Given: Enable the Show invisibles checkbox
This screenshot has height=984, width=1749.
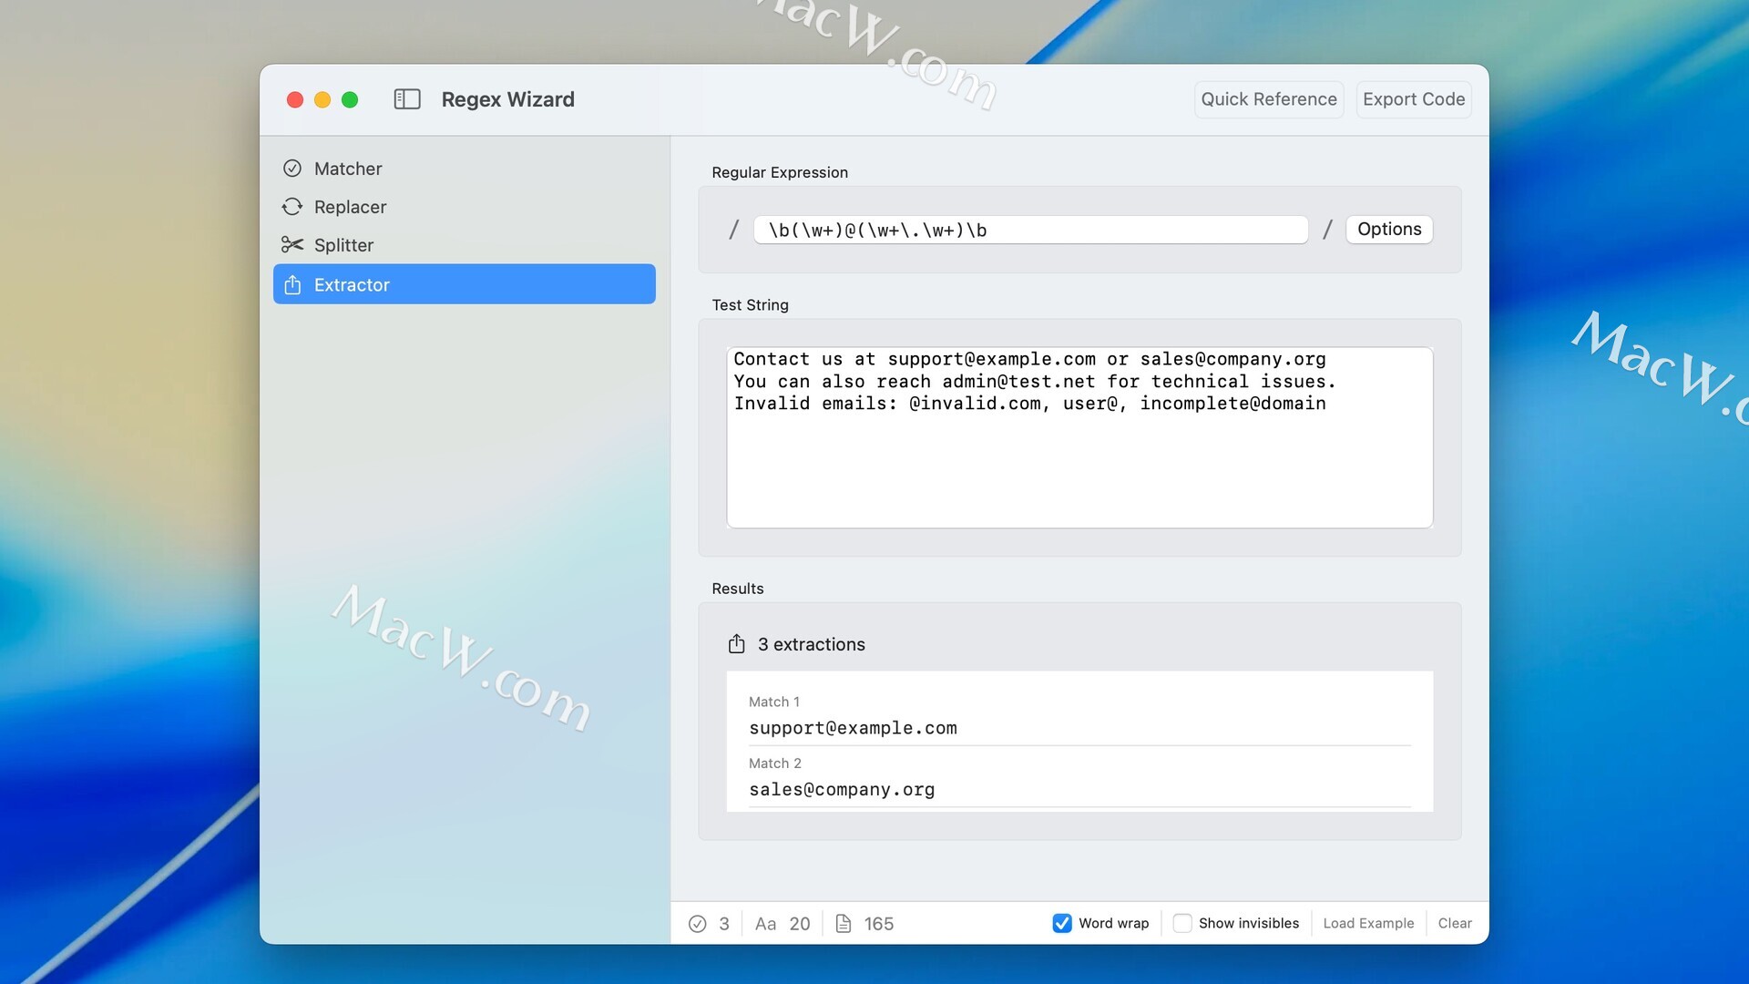Looking at the screenshot, I should (x=1182, y=923).
